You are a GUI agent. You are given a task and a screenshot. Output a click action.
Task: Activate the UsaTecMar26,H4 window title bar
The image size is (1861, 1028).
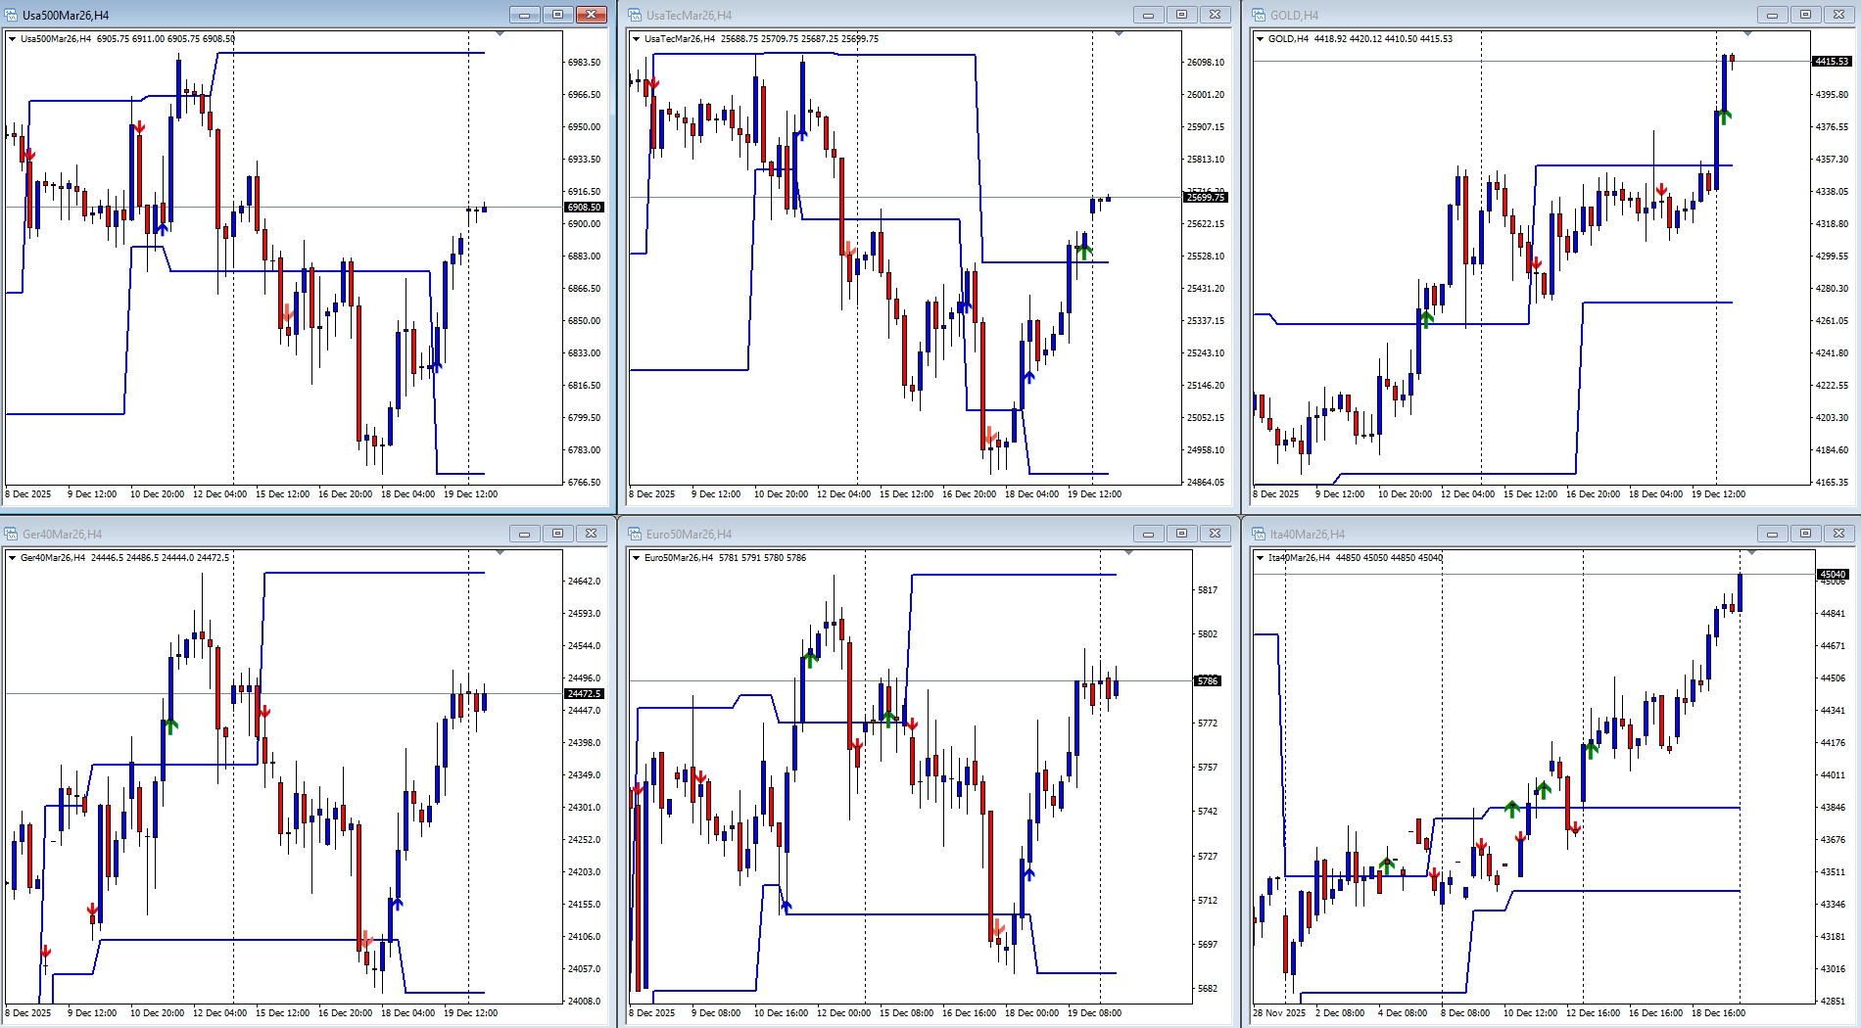[x=882, y=15]
